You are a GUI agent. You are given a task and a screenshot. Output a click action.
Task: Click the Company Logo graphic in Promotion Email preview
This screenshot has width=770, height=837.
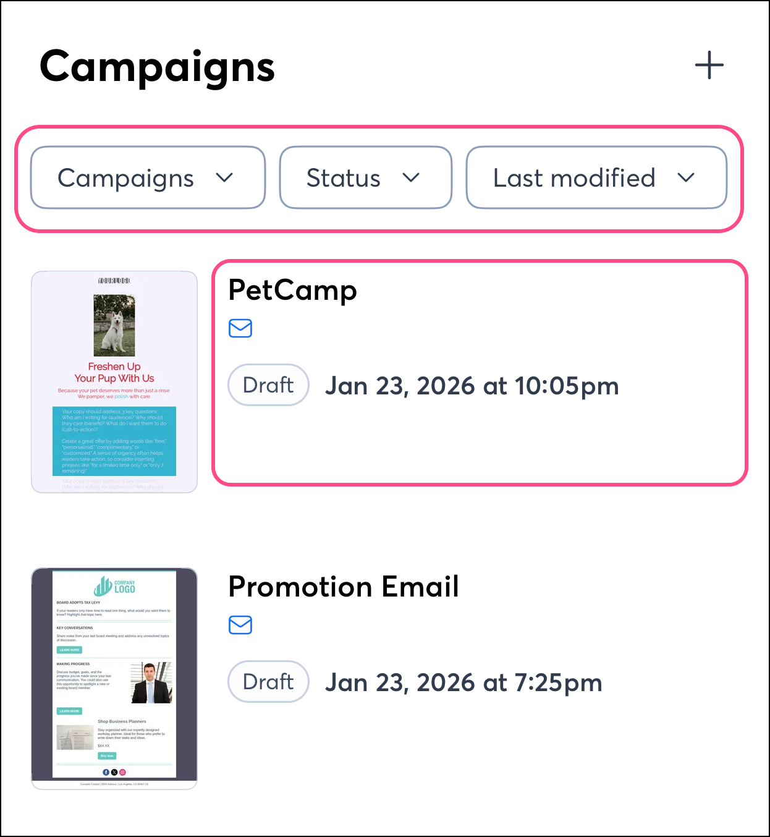coord(116,586)
